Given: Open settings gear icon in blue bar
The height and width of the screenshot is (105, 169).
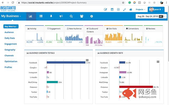Looking at the screenshot, I should [x=92, y=16].
